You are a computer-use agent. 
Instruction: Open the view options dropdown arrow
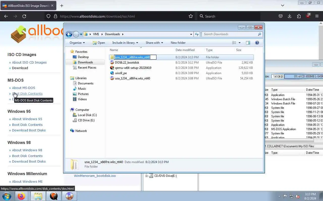(x=239, y=43)
